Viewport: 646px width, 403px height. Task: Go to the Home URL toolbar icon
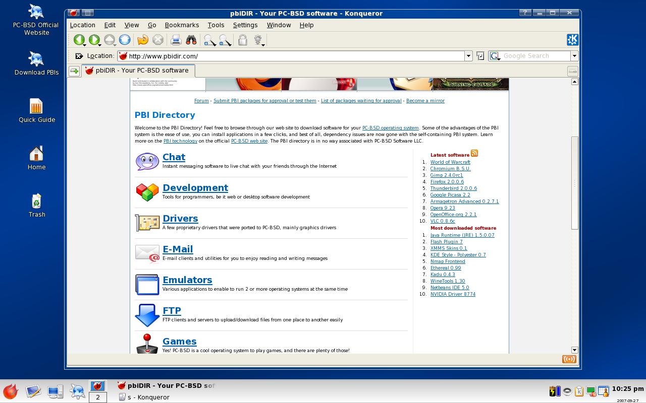[x=125, y=40]
